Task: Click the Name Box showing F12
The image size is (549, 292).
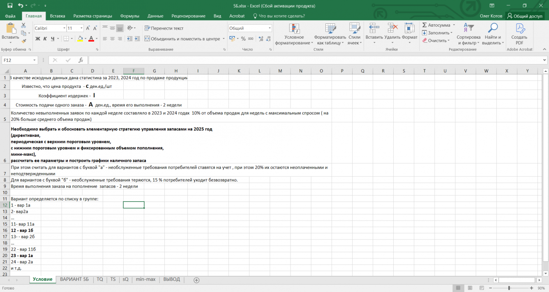Action: pyautogui.click(x=16, y=60)
